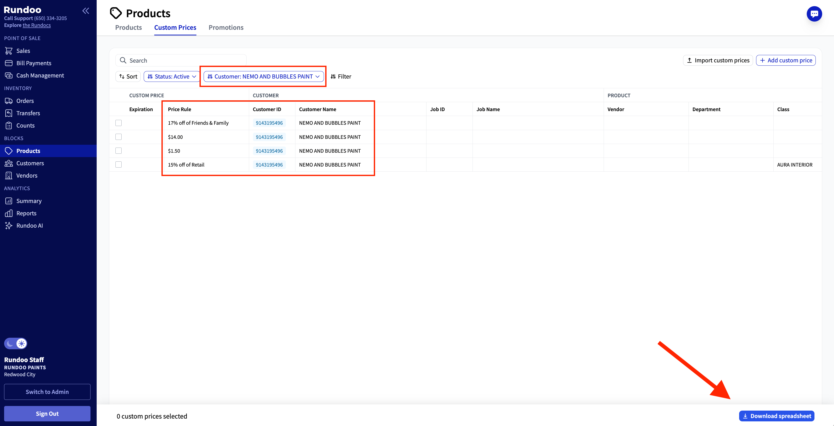Open Customers in the sidebar
Screen dimensions: 834x426
(x=48, y=163)
